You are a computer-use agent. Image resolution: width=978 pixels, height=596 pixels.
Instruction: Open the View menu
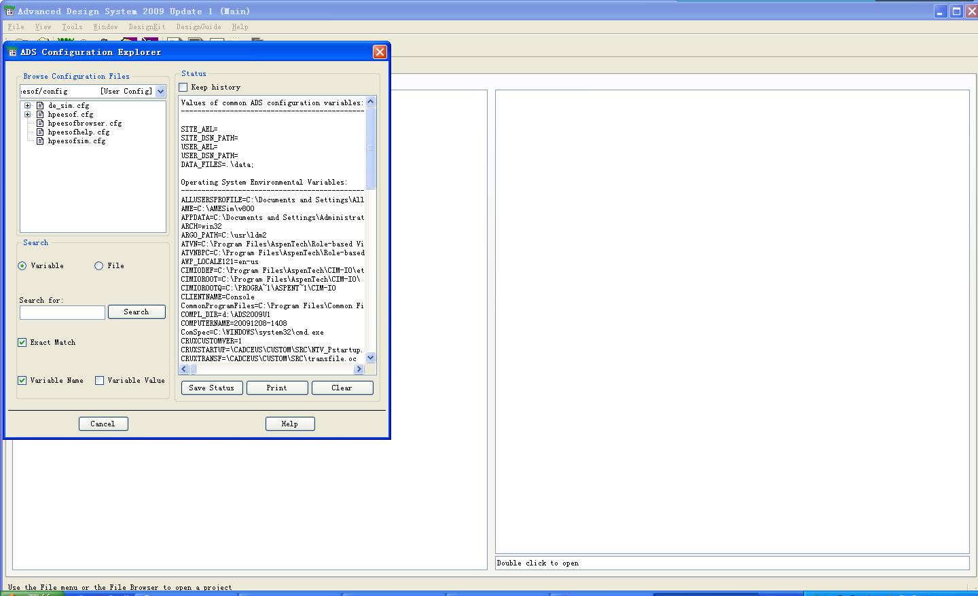43,27
